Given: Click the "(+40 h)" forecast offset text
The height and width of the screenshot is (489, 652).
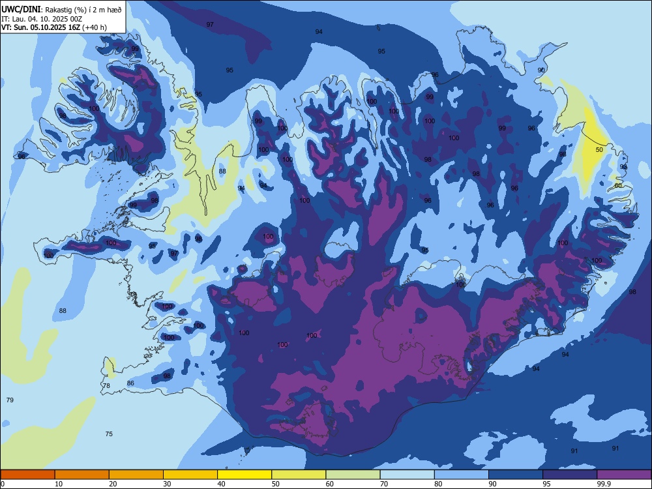Looking at the screenshot, I should coord(95,27).
